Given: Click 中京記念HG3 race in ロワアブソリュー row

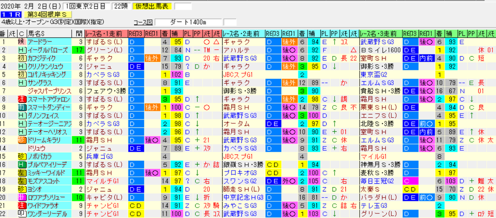Looking at the screenshot, I should tap(243, 198).
